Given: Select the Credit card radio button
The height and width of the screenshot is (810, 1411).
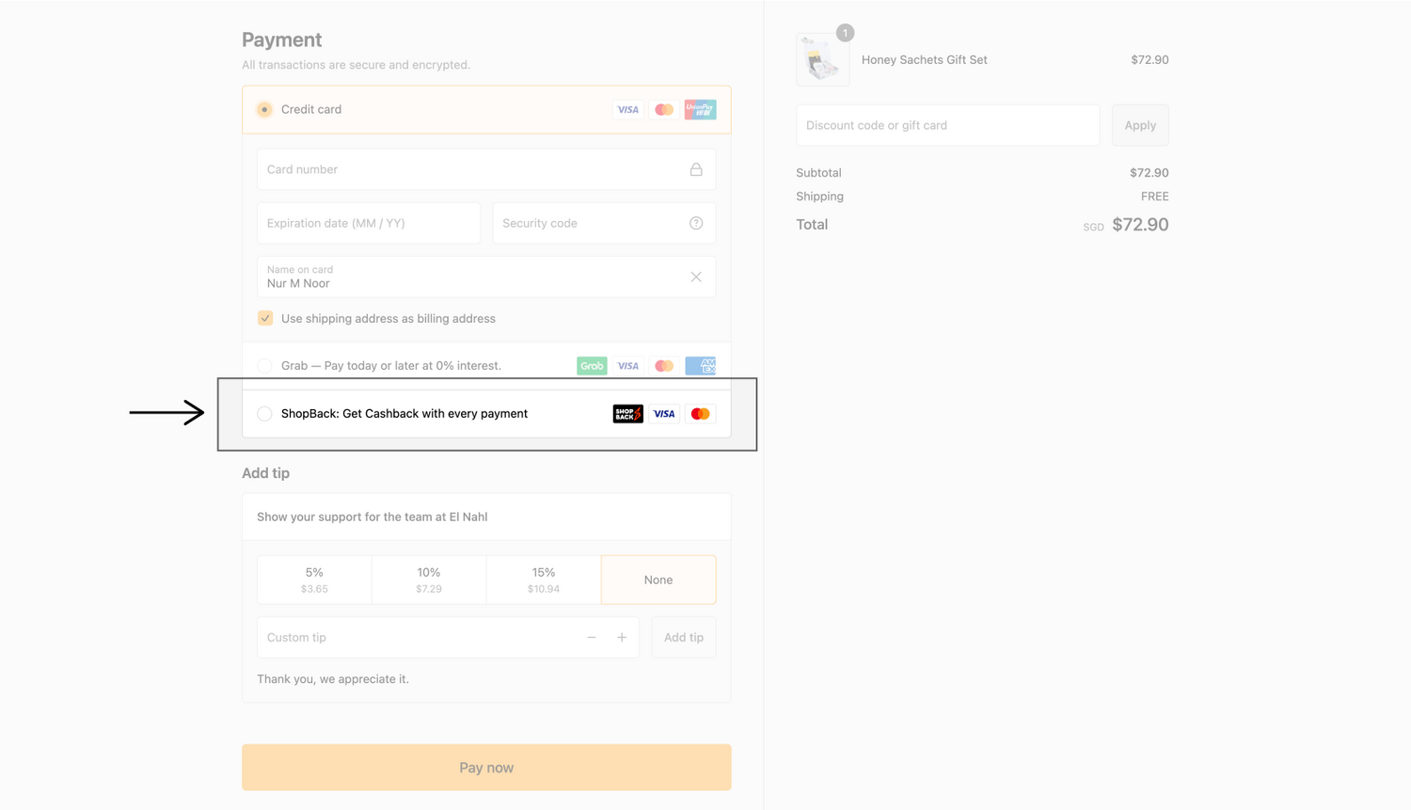Looking at the screenshot, I should [265, 110].
